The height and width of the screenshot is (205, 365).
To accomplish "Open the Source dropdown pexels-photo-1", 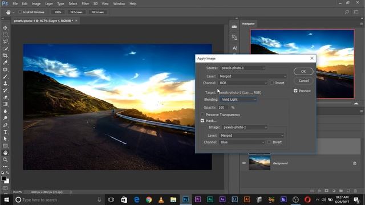I will [242, 68].
